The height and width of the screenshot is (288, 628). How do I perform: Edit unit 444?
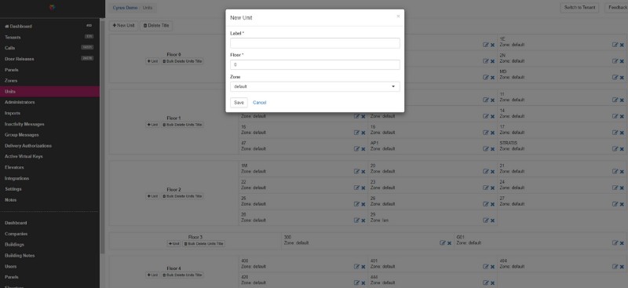coord(485,283)
